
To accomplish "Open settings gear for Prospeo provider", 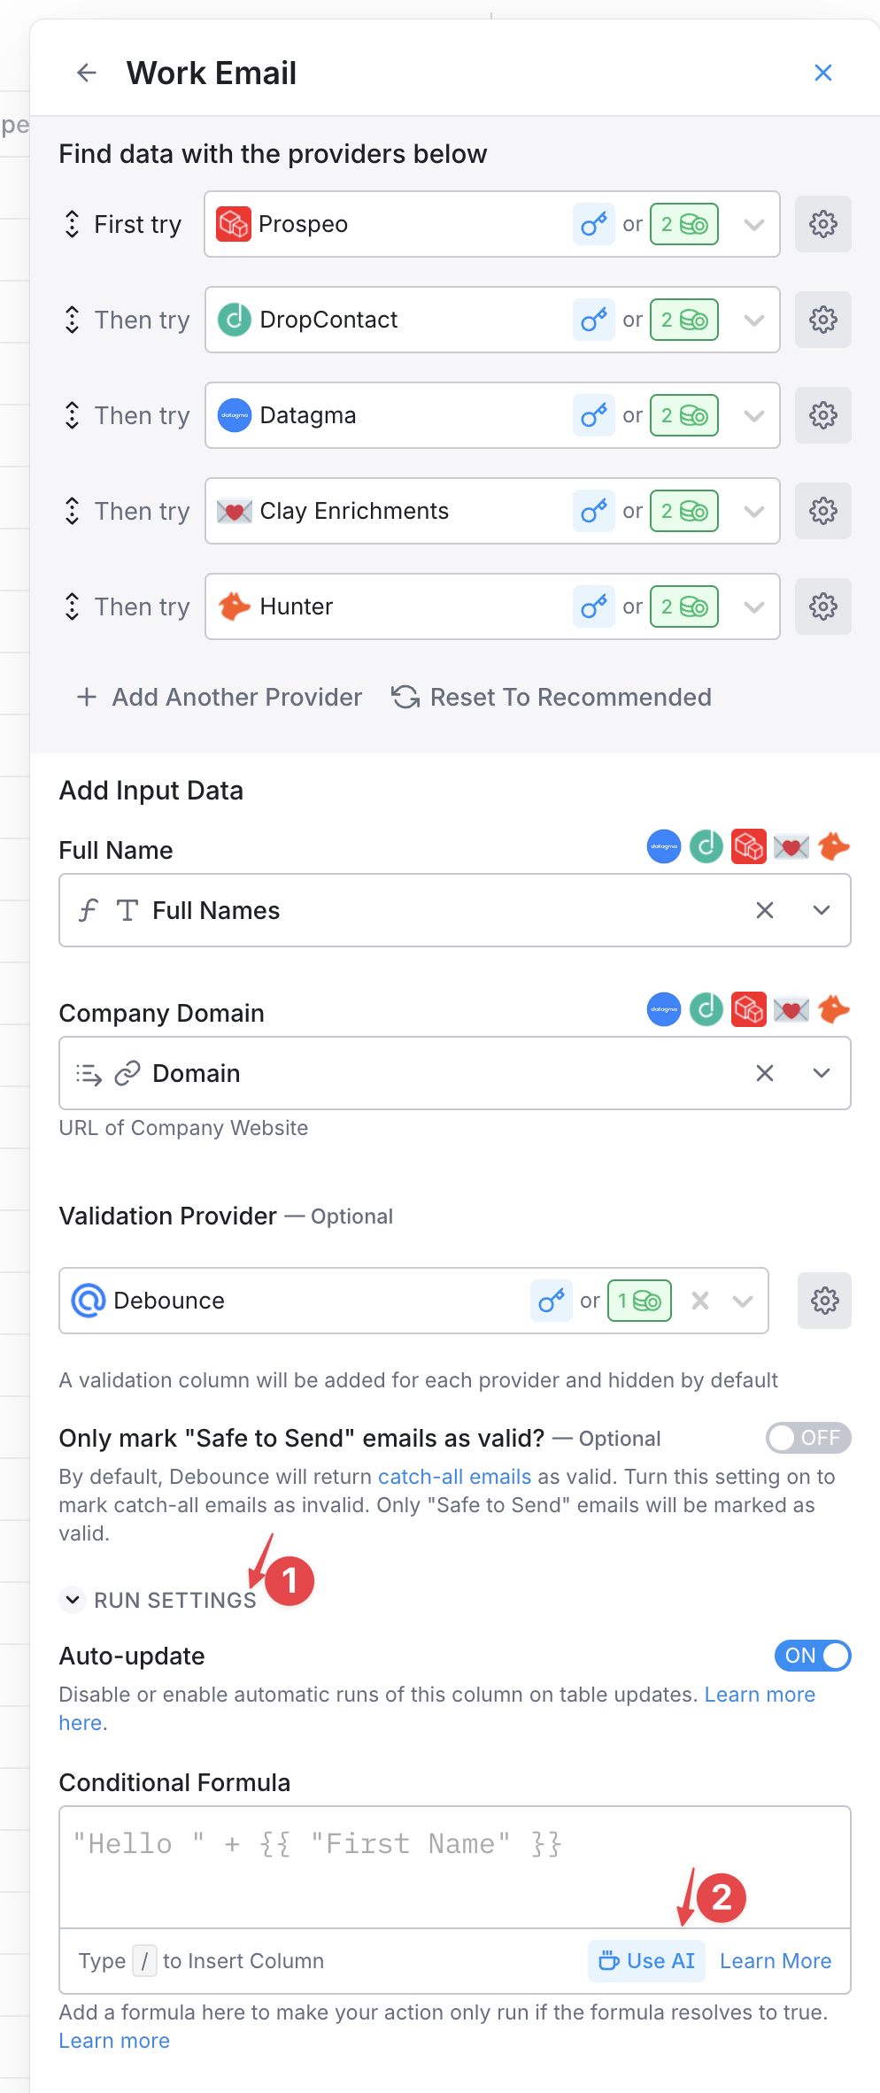I will point(822,224).
